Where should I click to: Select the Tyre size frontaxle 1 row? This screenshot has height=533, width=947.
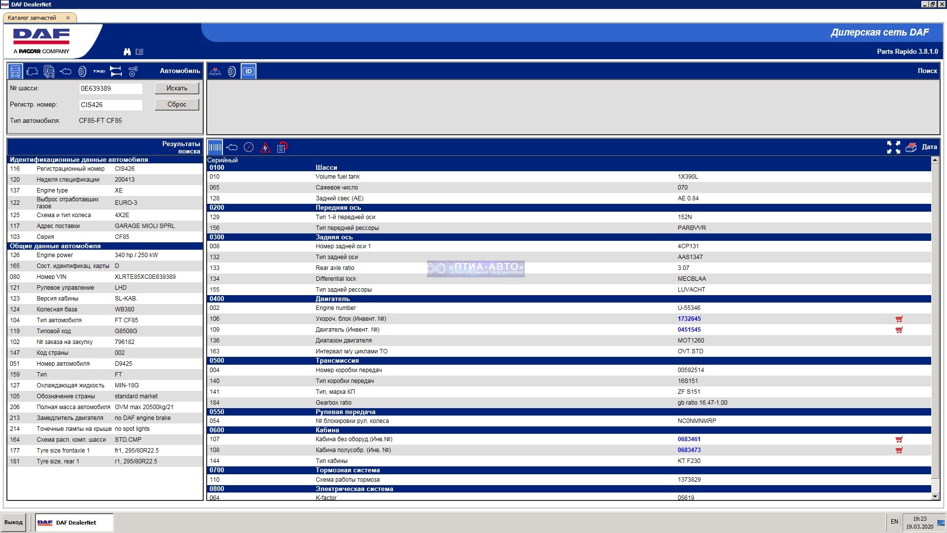tap(105, 451)
